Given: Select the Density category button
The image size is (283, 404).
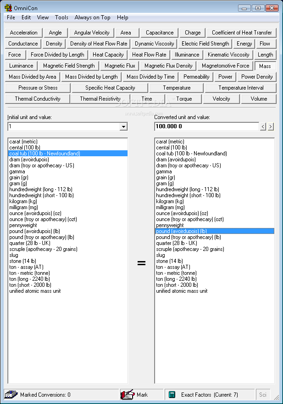Looking at the screenshot, I should coord(54,44).
